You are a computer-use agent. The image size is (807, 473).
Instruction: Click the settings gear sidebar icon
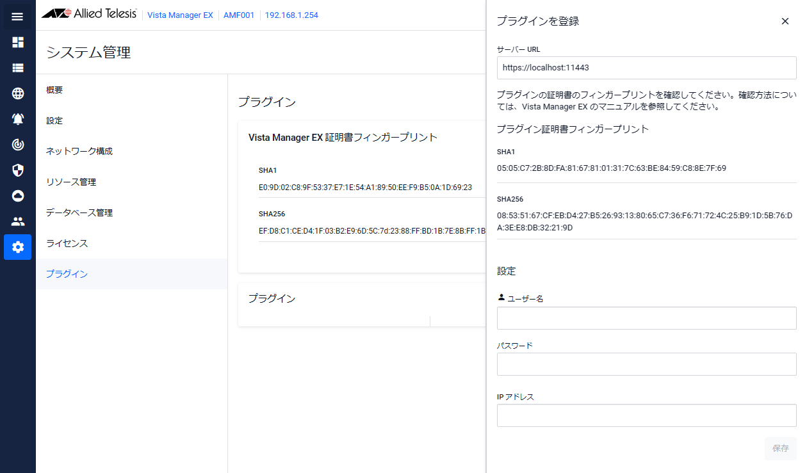pyautogui.click(x=17, y=247)
